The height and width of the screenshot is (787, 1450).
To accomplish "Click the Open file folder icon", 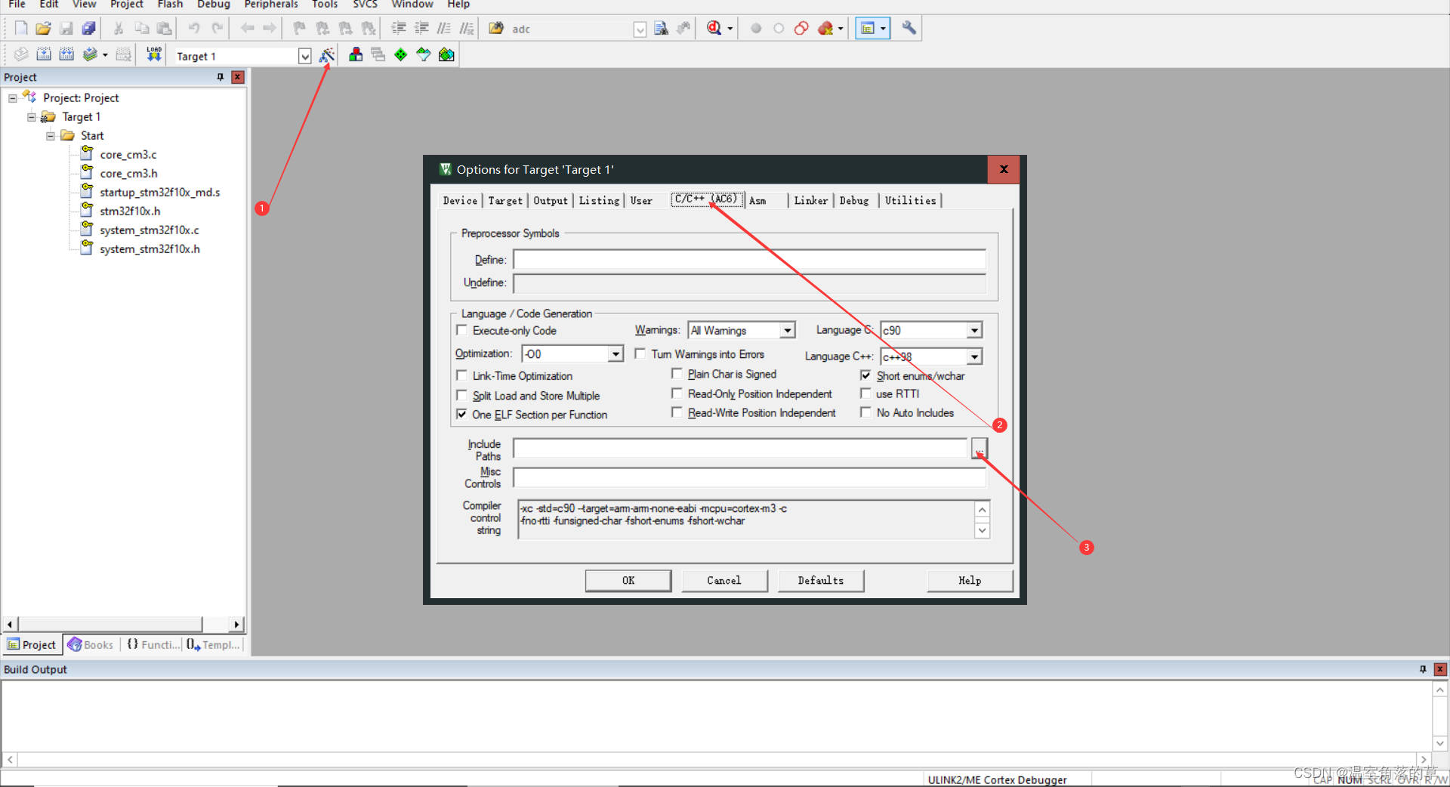I will click(x=43, y=29).
